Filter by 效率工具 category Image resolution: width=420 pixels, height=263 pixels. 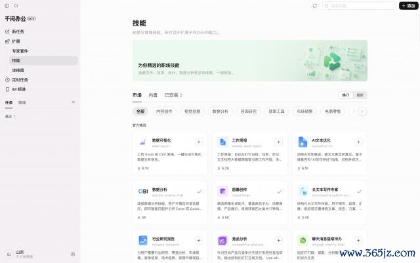tap(276, 111)
